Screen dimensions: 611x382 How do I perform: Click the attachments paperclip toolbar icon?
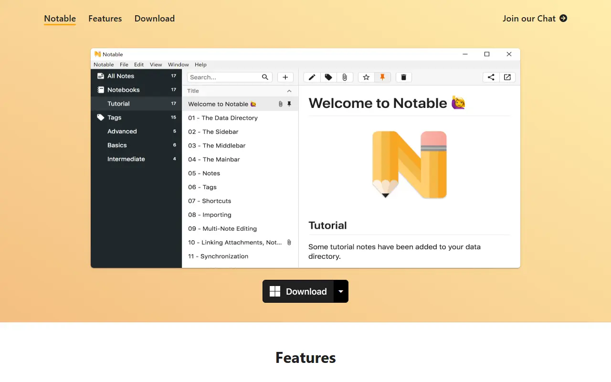345,77
